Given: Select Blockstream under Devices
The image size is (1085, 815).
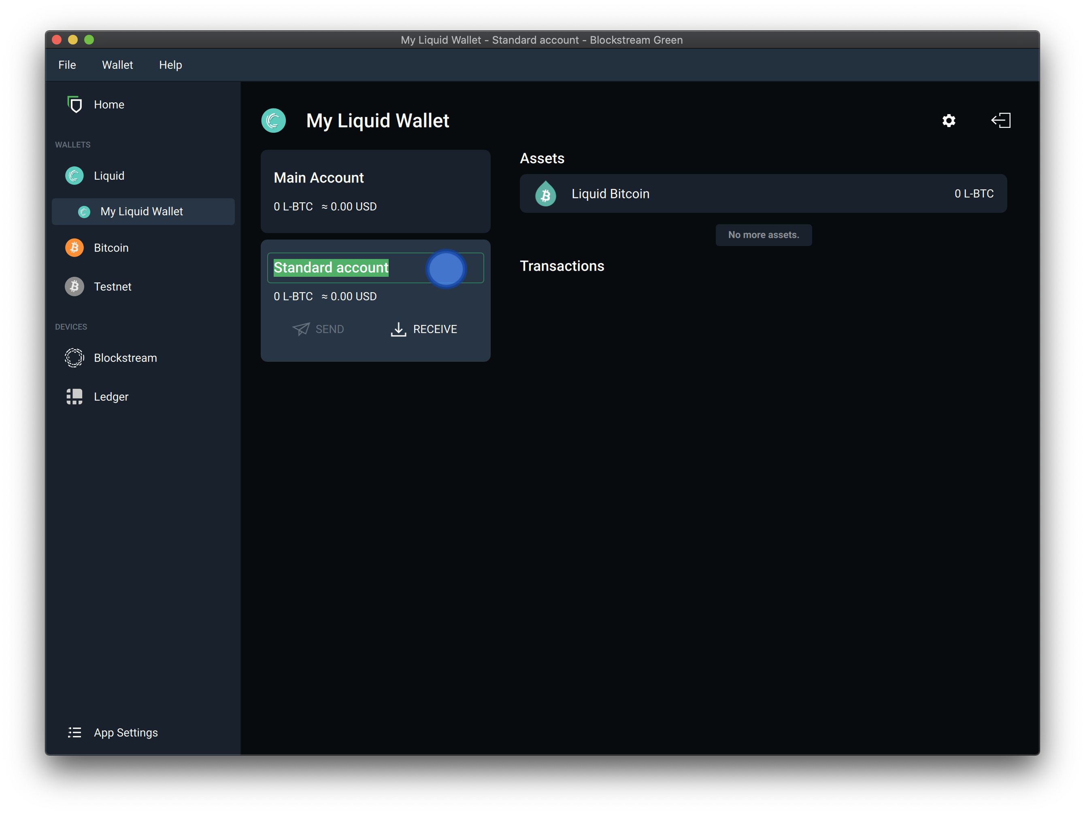Looking at the screenshot, I should [143, 358].
